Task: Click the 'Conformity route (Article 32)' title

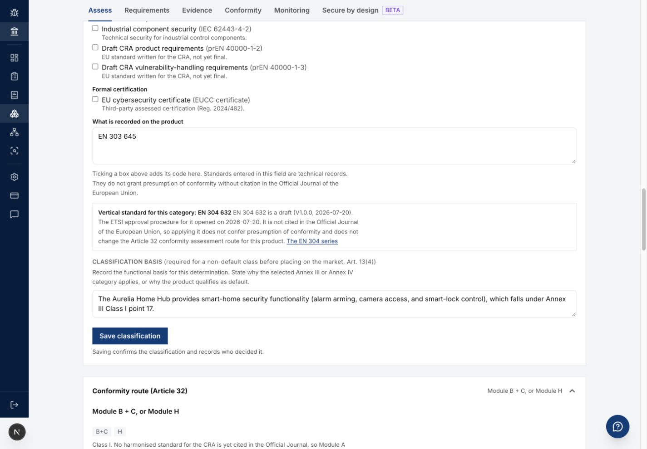Action: pyautogui.click(x=140, y=391)
